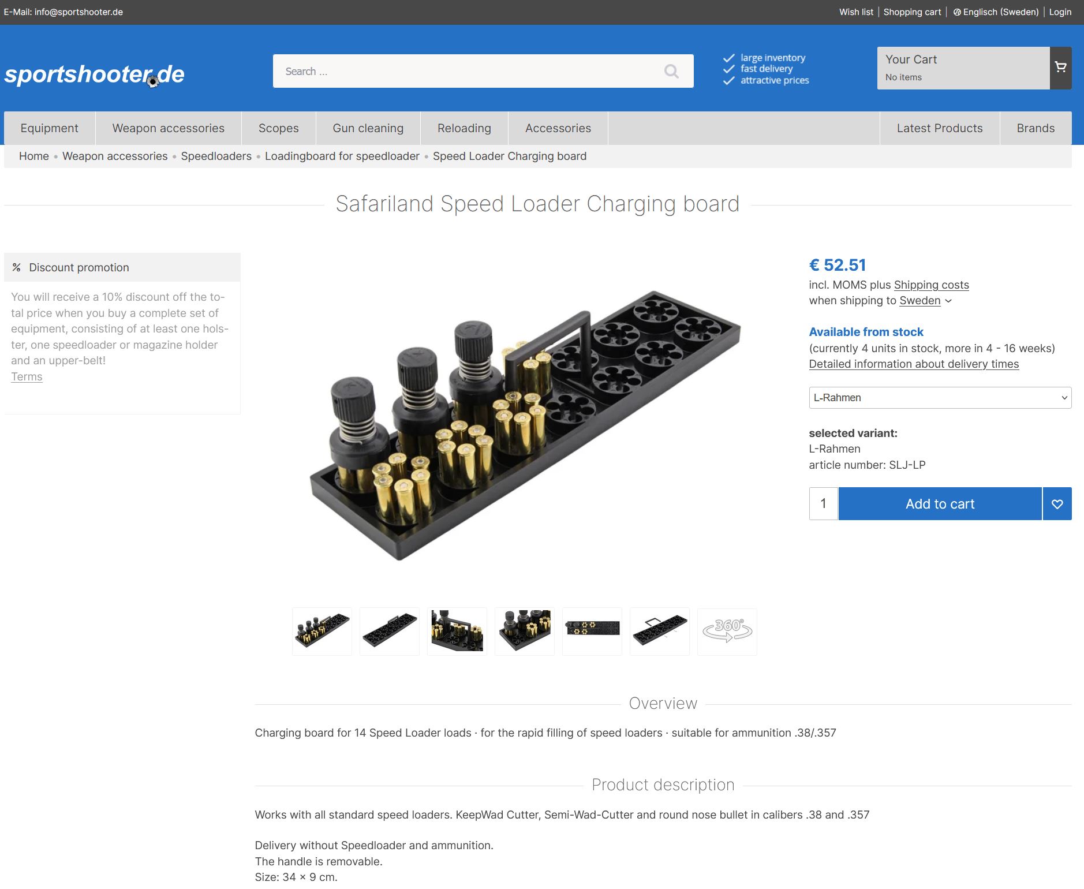Screen dimensions: 1084x889
Task: Select the top-view board thumbnail
Action: pos(592,631)
